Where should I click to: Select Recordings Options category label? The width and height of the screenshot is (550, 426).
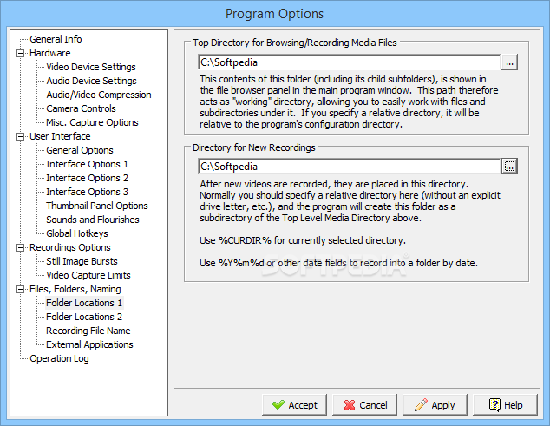69,247
